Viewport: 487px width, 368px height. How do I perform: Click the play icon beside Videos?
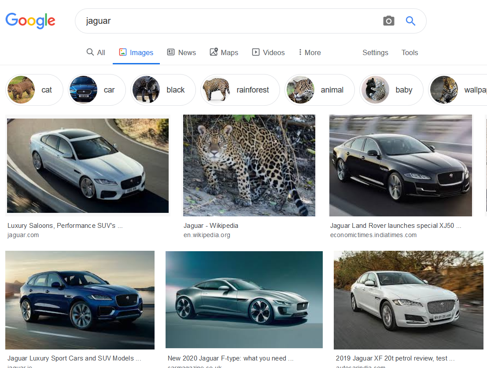click(x=256, y=52)
